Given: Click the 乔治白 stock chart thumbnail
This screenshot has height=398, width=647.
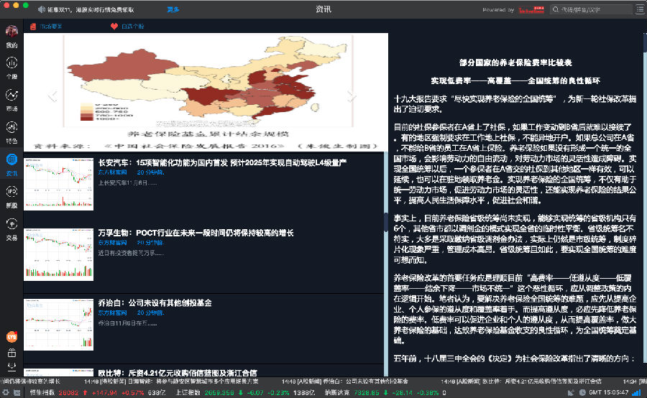Looking at the screenshot, I should 59,325.
